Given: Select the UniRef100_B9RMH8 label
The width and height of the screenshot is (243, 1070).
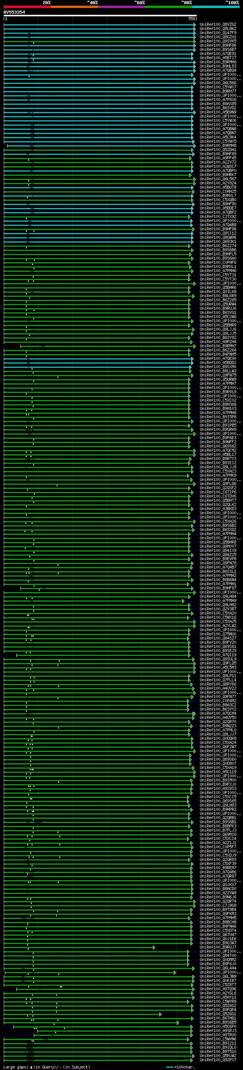Looking at the screenshot, I should 218,145.
